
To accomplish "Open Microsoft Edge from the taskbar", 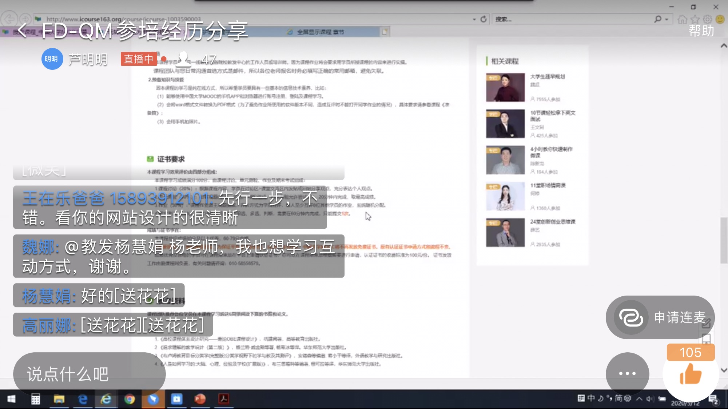I will 83,399.
